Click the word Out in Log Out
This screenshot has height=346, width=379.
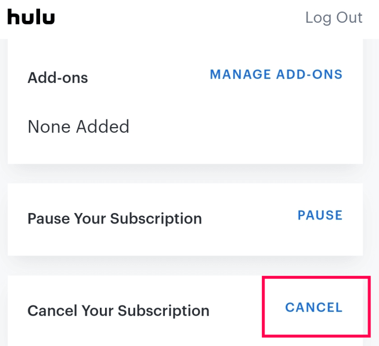[349, 17]
